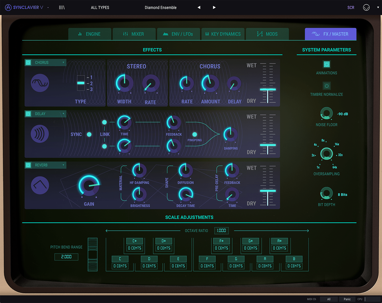Screen dimensions: 382x303
Task: Click the chorus WET/DRY mix slider
Action: [268, 89]
